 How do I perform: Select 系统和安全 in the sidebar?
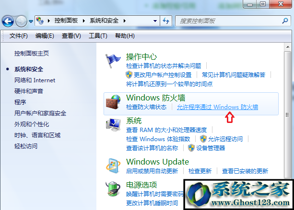pos(29,69)
